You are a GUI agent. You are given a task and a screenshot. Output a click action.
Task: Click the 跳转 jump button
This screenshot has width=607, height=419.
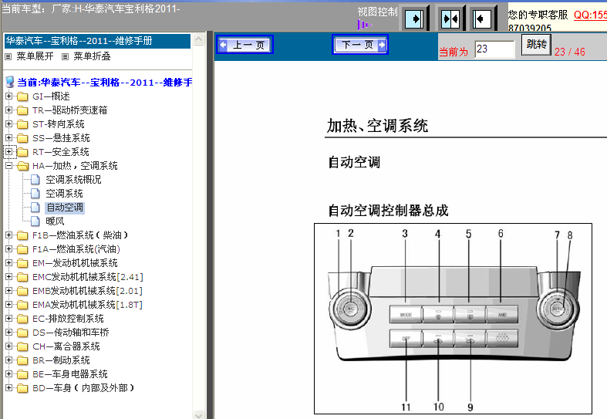coord(536,45)
